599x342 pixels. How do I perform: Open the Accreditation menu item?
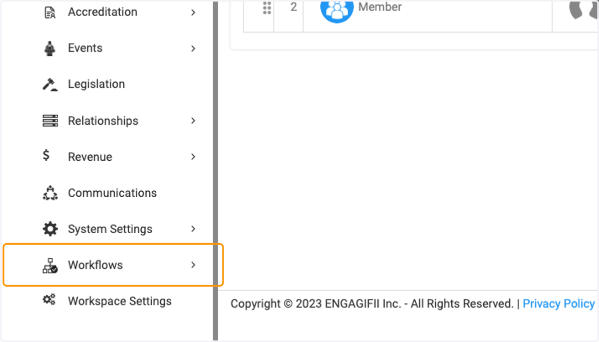pyautogui.click(x=103, y=12)
